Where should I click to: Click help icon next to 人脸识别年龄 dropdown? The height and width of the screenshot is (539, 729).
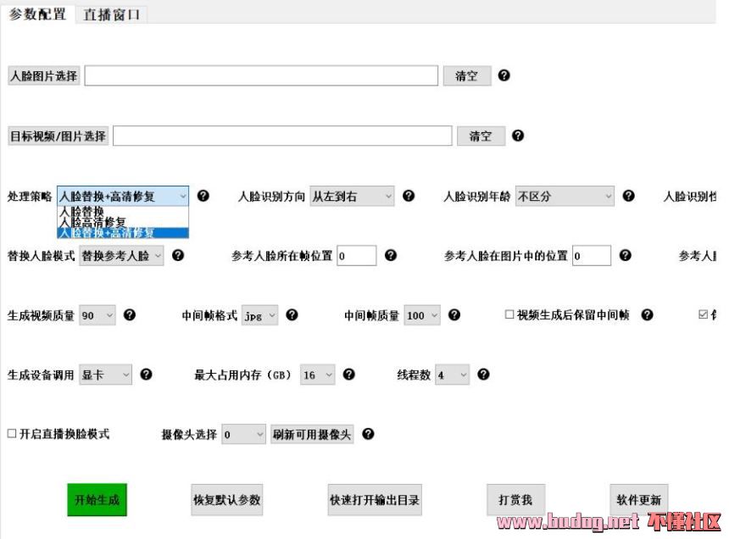628,196
